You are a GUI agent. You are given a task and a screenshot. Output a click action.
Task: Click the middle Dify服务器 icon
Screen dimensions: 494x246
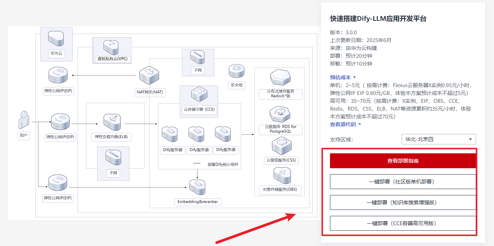click(196, 134)
